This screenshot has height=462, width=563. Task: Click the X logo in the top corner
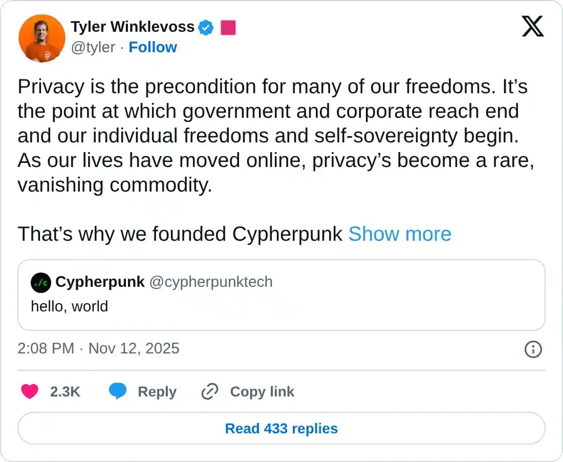tap(533, 27)
